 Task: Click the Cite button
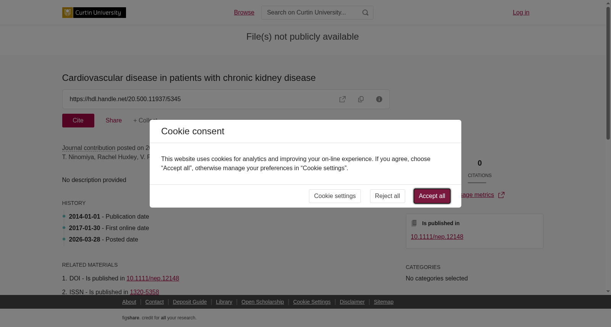[x=78, y=121]
